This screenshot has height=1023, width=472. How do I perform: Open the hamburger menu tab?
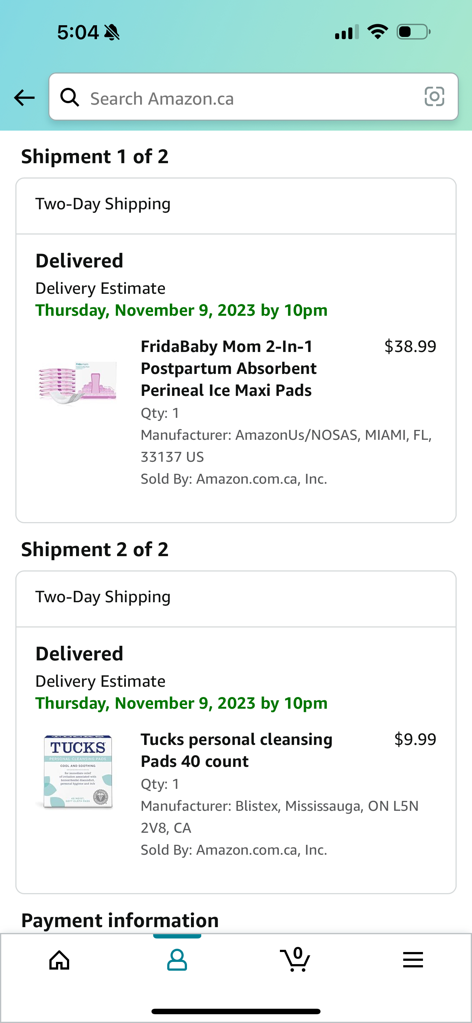(413, 960)
